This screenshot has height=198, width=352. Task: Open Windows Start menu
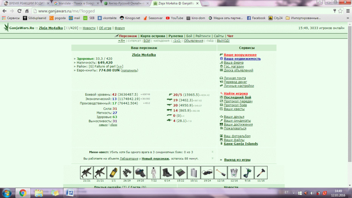point(7,193)
